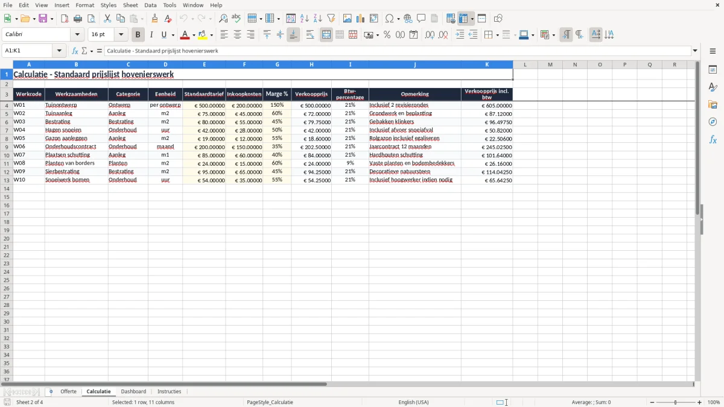Toggle left-to-right text direction

point(566,35)
